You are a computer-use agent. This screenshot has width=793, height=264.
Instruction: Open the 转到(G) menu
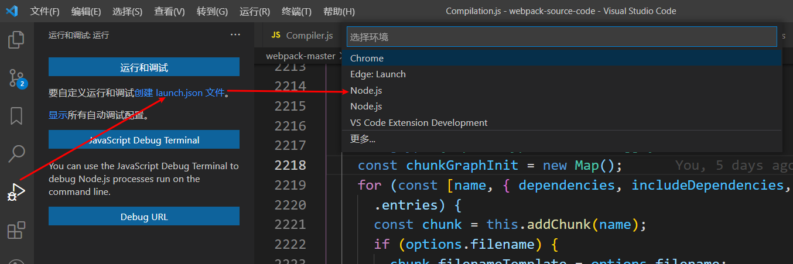[x=212, y=11]
